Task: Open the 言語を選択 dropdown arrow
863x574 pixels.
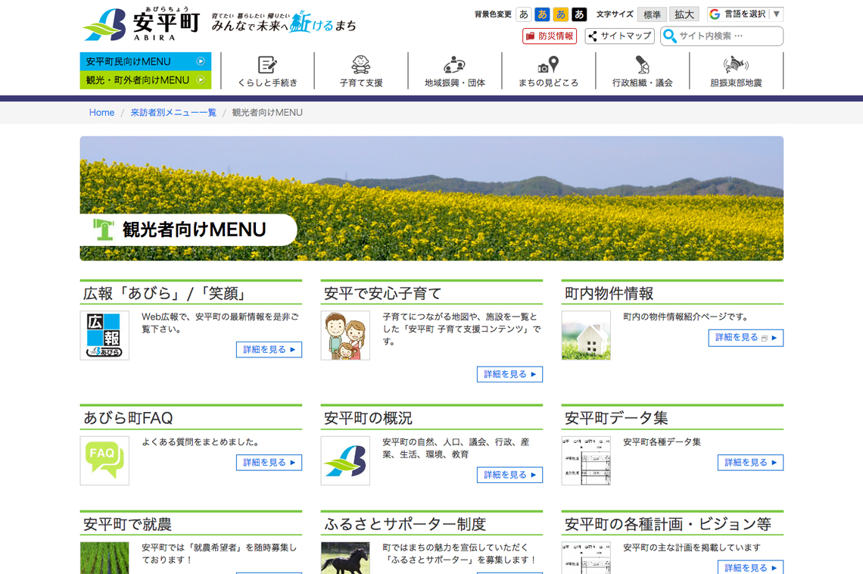Action: tap(776, 14)
